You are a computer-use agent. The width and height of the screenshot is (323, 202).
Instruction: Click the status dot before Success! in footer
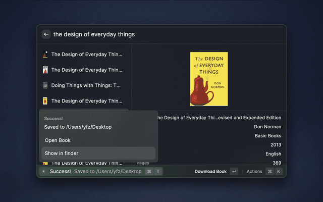pos(43,172)
